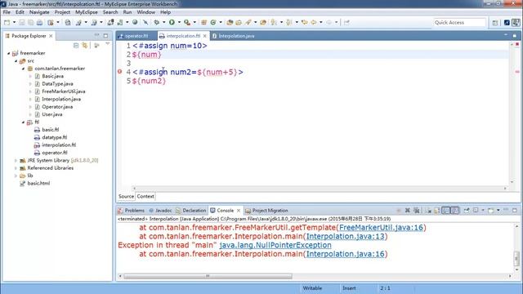This screenshot has width=523, height=294.
Task: Toggle show console on standard error change
Action: 455,211
